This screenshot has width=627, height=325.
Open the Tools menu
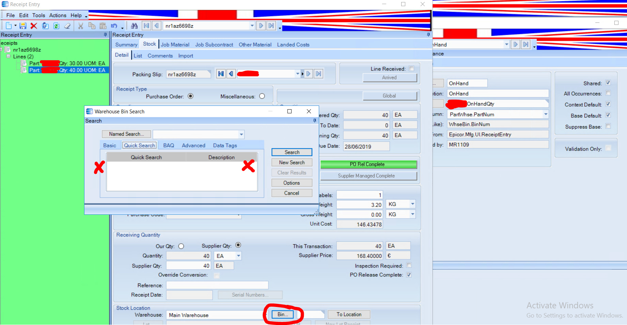coord(39,15)
